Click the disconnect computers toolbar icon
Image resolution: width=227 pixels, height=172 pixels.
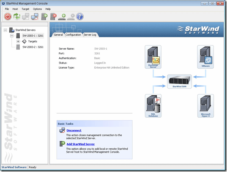(35, 16)
